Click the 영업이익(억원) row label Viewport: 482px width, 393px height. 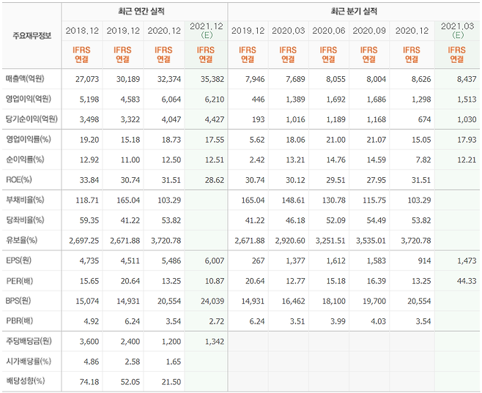(31, 97)
